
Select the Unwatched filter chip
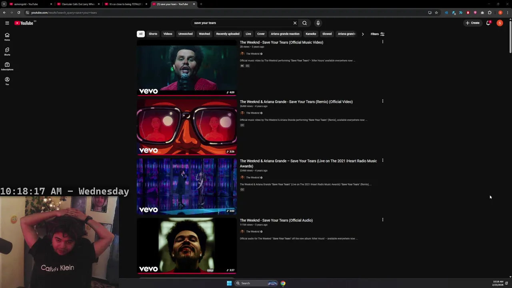tap(185, 34)
